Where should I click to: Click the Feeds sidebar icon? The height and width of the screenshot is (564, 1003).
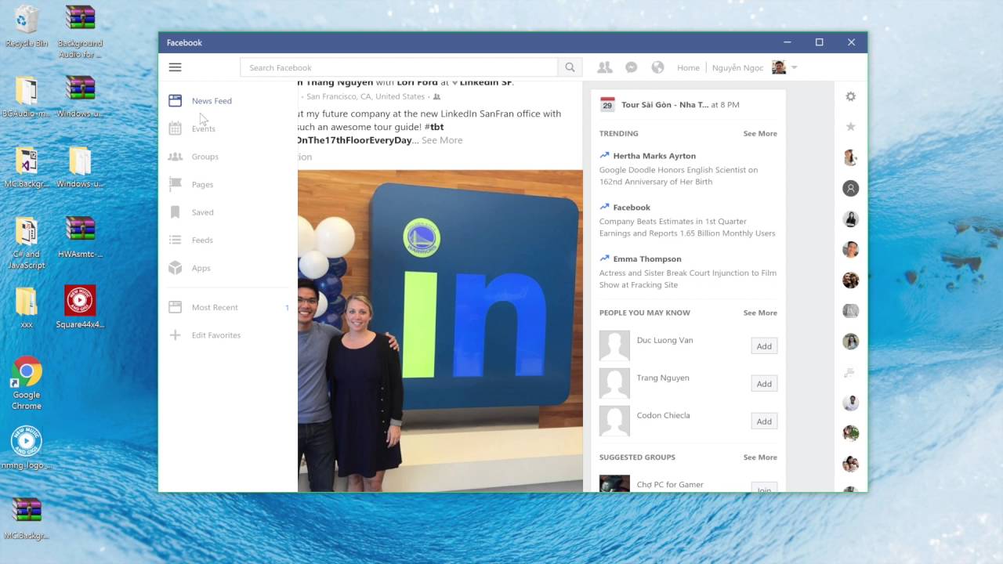point(175,240)
